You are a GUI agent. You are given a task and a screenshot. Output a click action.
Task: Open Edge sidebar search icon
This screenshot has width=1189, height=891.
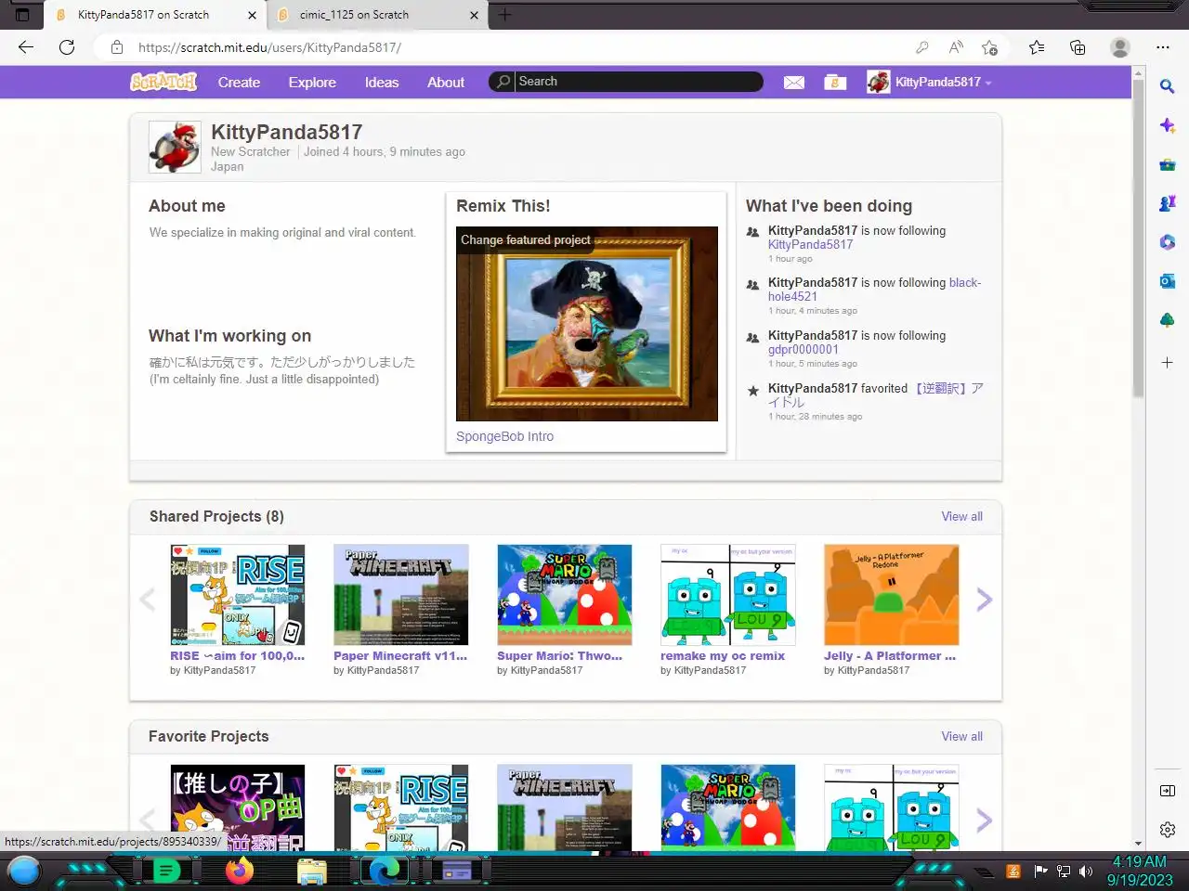[1168, 86]
